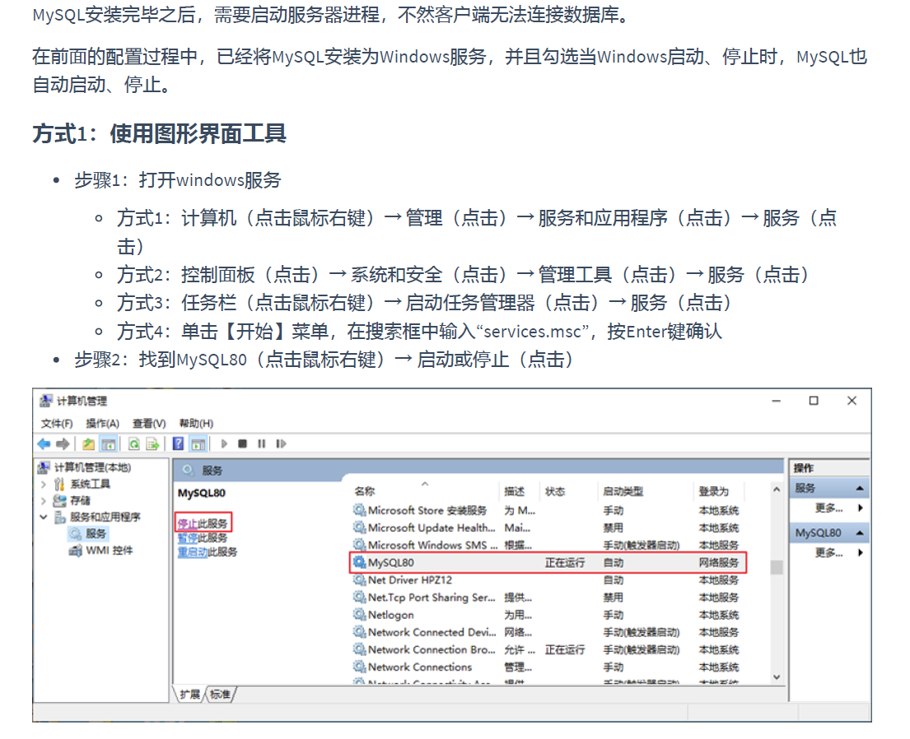Select the Net Driver HPZ12 row
This screenshot has height=739, width=910.
click(x=547, y=580)
